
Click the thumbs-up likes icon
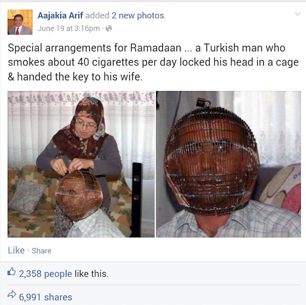click(x=11, y=271)
